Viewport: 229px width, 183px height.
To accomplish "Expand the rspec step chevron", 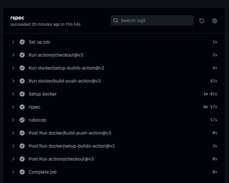I will click(x=13, y=107).
